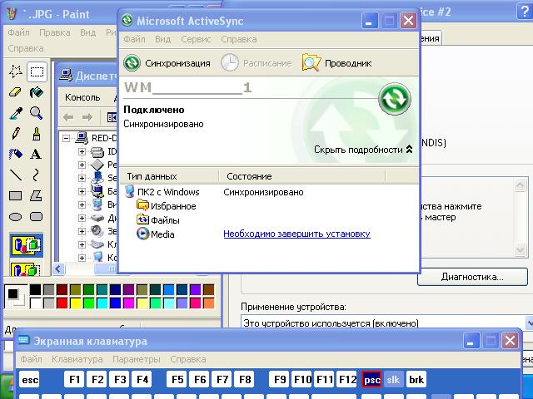This screenshot has width=533, height=399.
Task: Expand the Ба tree node in Device Manager
Action: coord(82,191)
